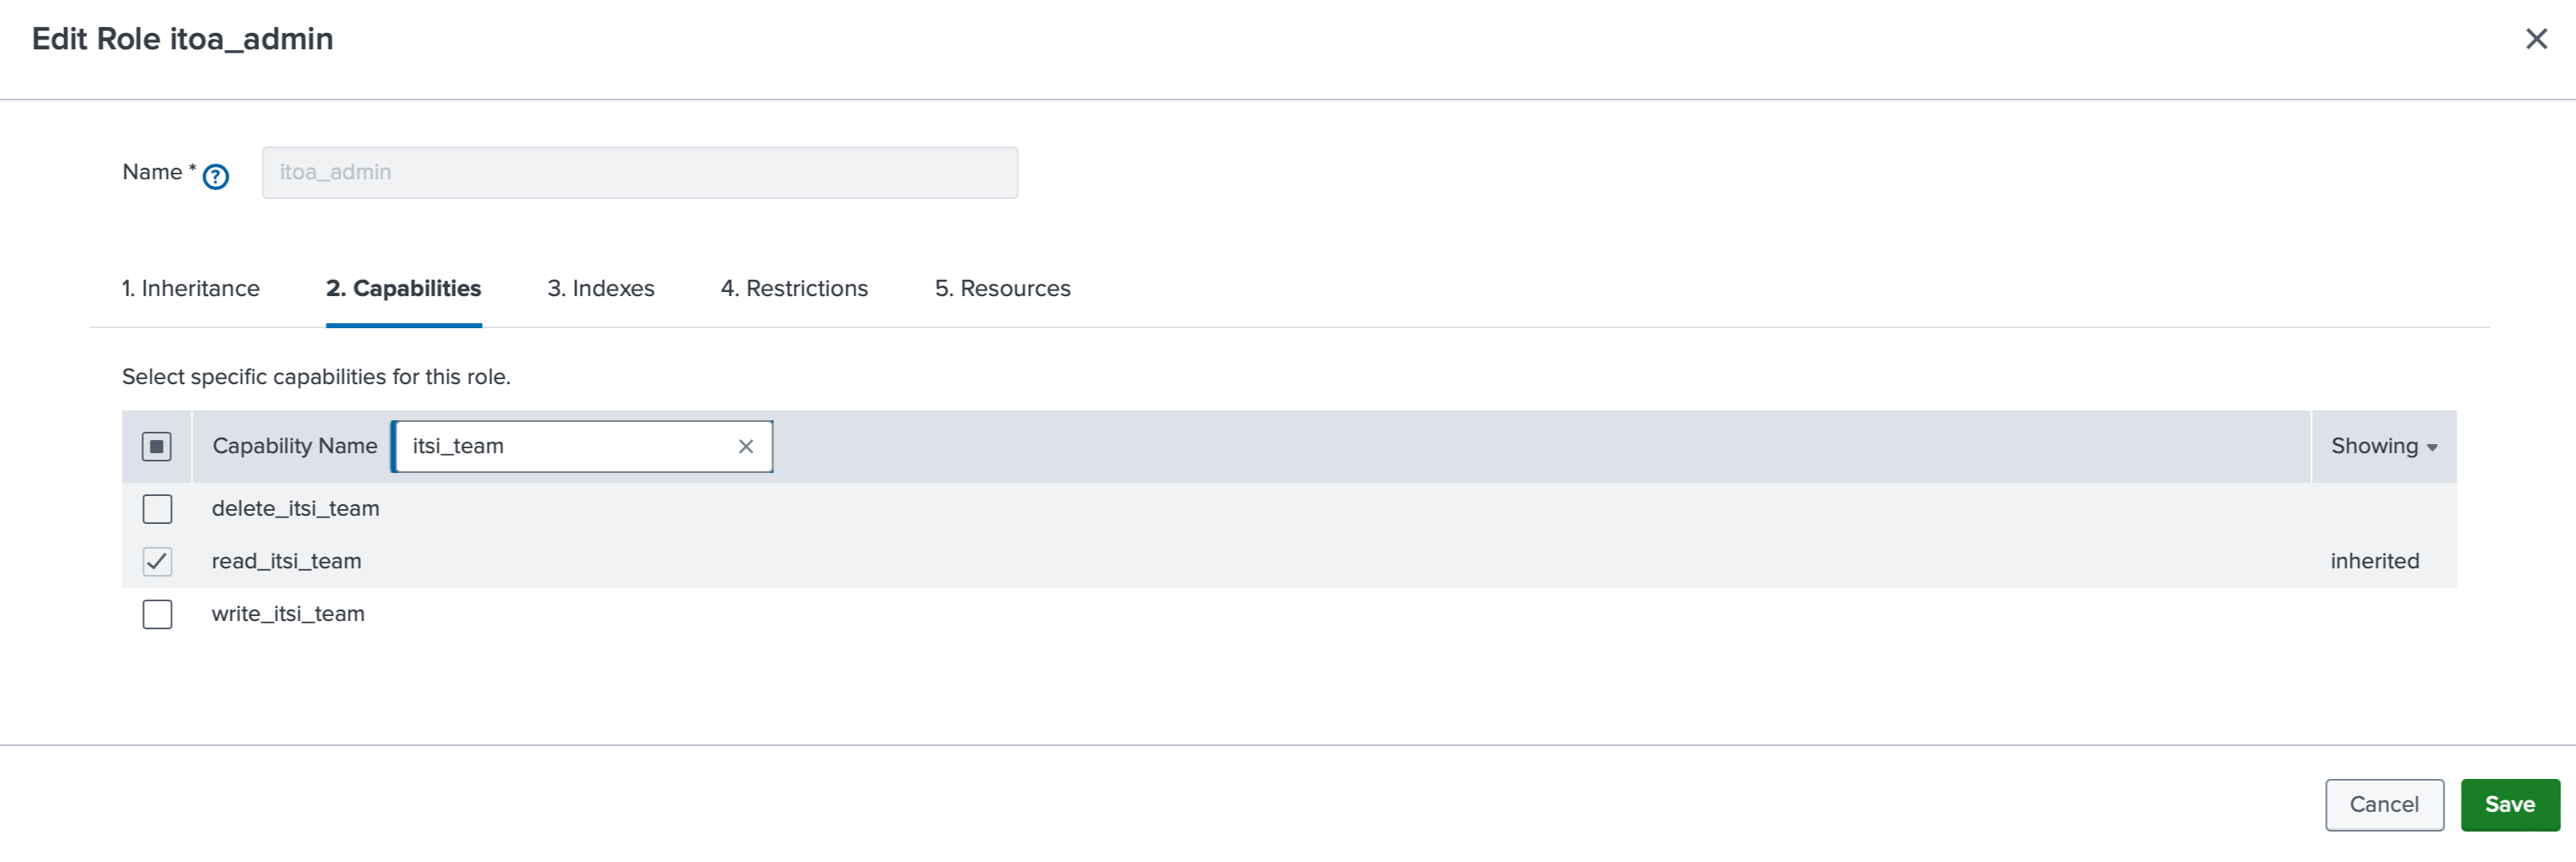The width and height of the screenshot is (2576, 862).
Task: Cancel editing the role
Action: click(x=2384, y=804)
